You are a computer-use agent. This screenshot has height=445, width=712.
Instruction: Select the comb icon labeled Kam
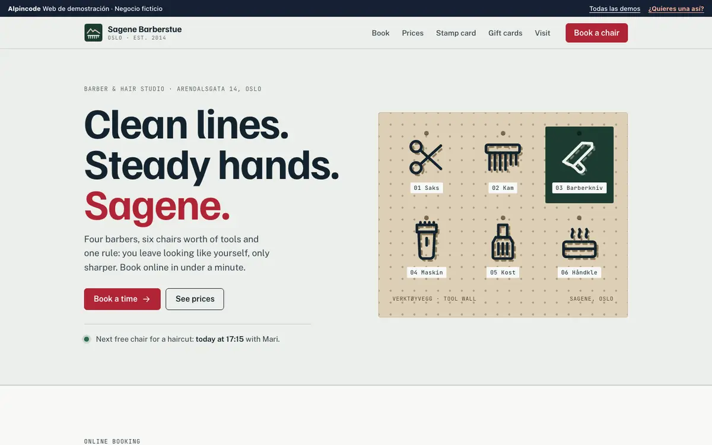coord(503,157)
